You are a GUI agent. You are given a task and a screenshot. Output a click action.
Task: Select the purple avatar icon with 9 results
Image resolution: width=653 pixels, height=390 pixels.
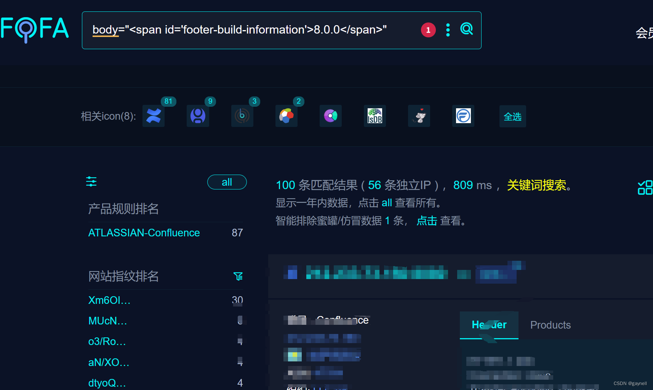(198, 116)
